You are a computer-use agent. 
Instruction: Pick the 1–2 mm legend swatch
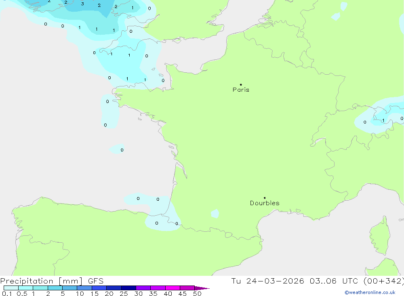click(x=40, y=288)
